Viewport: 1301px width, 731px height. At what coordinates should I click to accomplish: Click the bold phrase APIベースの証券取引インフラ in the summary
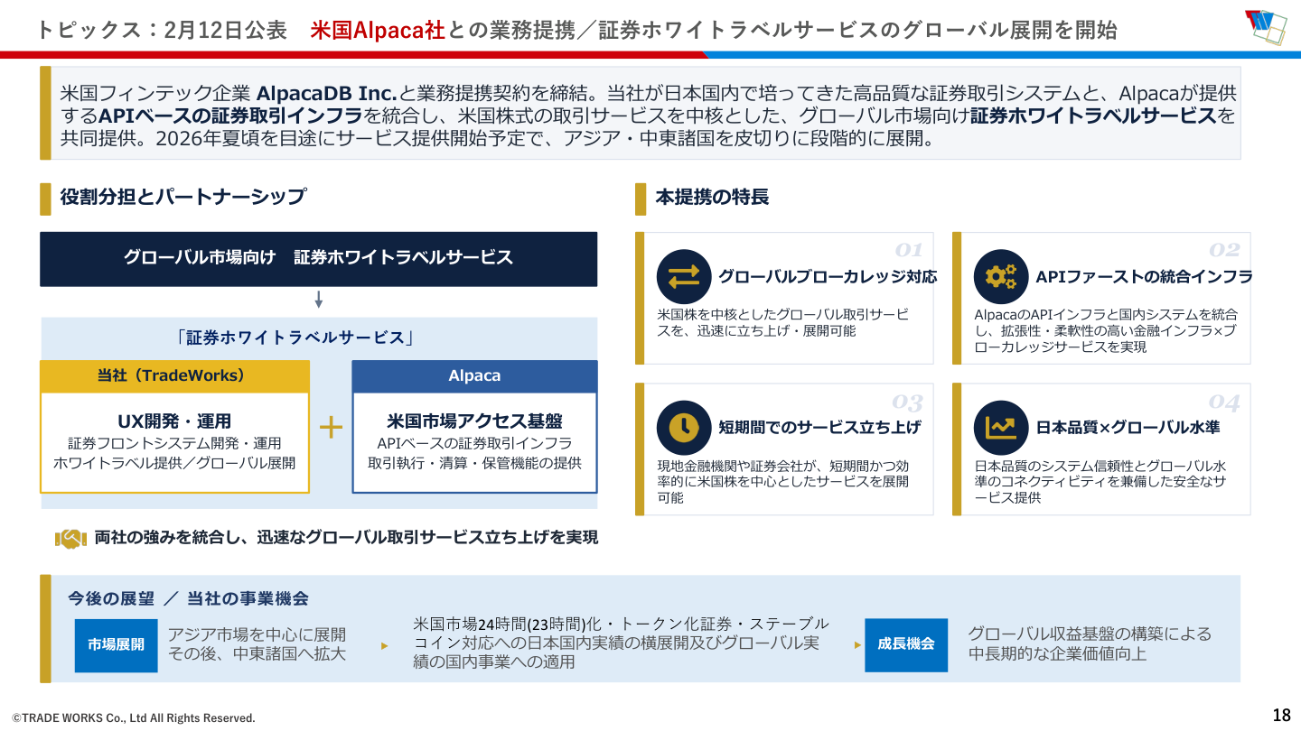(x=230, y=116)
